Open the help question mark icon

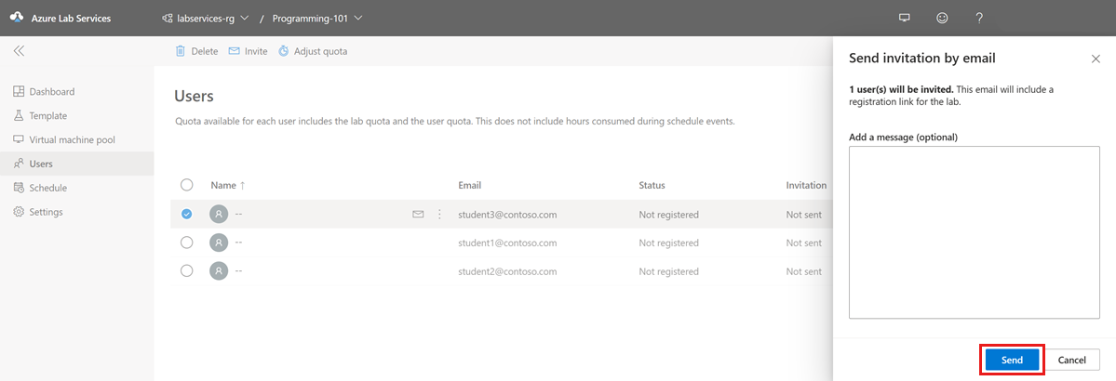979,18
